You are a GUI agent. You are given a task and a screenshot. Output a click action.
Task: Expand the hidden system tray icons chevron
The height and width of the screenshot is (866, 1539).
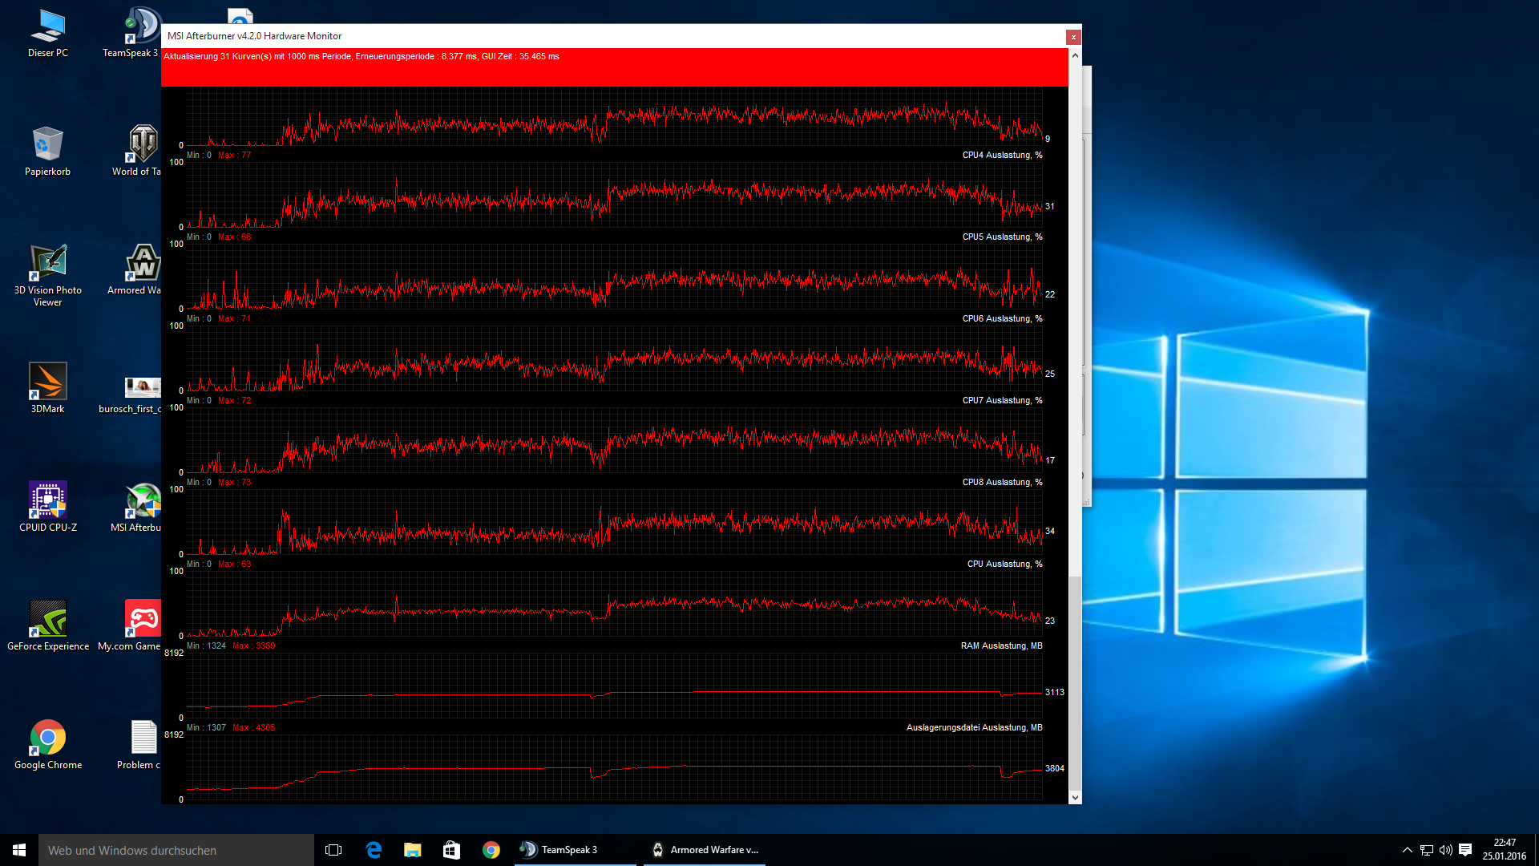point(1407,850)
